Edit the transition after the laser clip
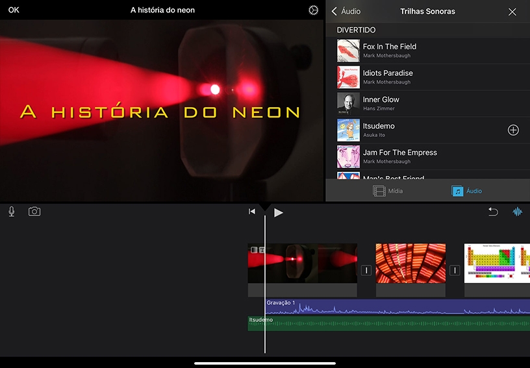 pos(366,270)
